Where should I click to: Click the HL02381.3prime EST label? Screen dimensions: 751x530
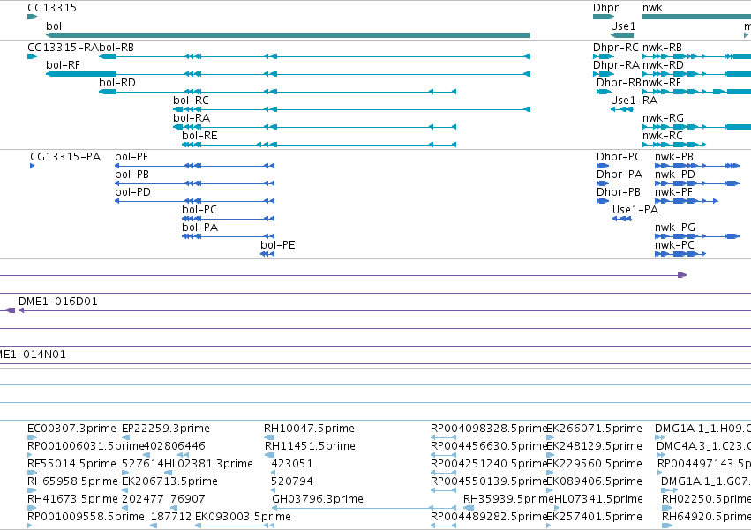[x=208, y=464]
